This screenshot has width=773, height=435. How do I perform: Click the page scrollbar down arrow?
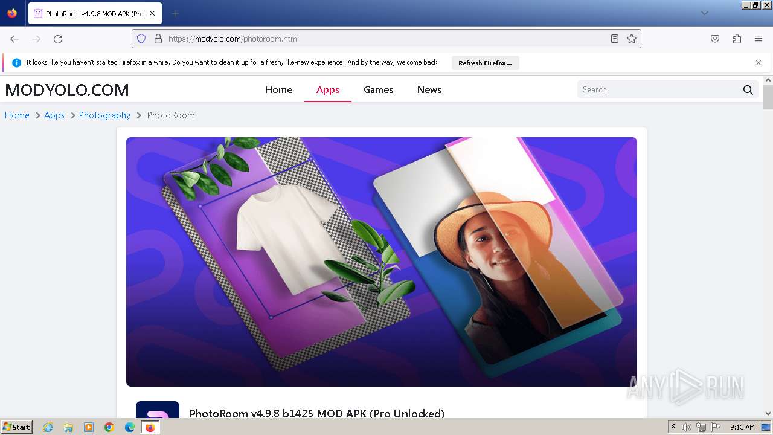768,414
